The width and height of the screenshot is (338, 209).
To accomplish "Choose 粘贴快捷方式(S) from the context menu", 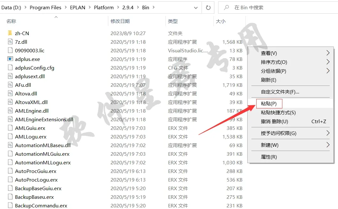I will tap(291, 113).
